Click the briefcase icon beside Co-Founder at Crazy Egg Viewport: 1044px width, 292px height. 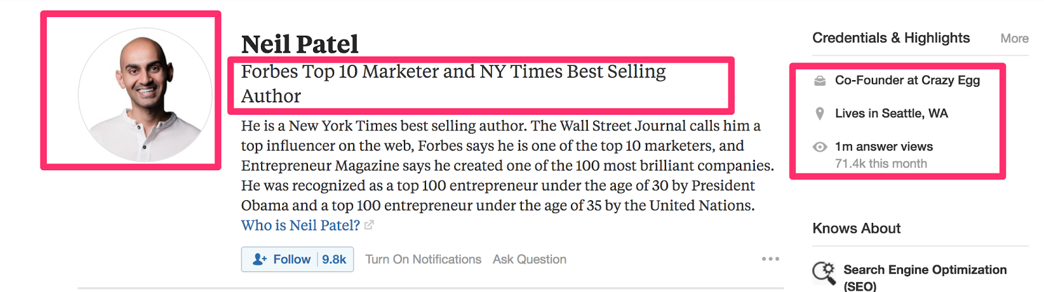click(820, 81)
